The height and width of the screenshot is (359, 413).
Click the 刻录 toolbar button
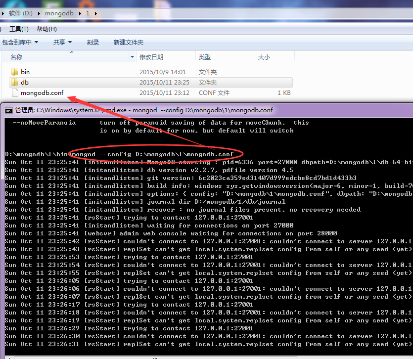point(93,43)
